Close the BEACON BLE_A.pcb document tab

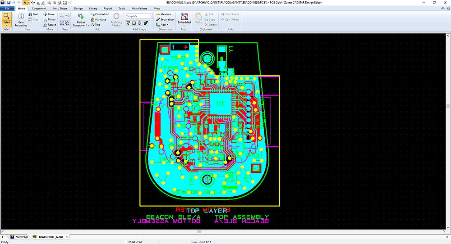pos(67,237)
